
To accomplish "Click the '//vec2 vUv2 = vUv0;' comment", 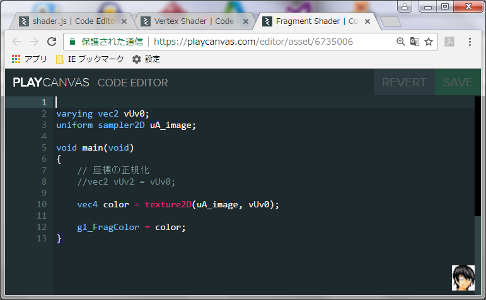I will click(x=126, y=182).
